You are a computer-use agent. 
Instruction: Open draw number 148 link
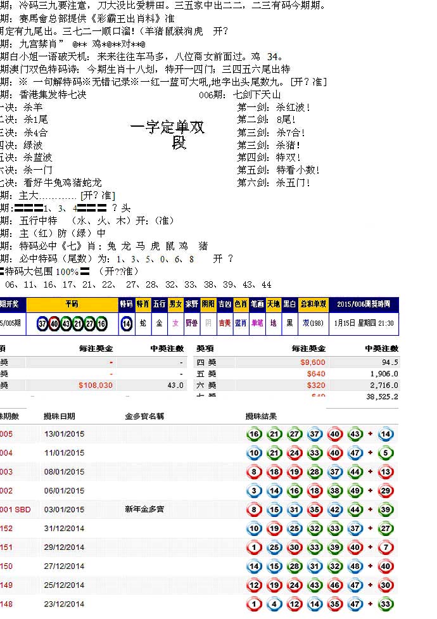(x=6, y=604)
